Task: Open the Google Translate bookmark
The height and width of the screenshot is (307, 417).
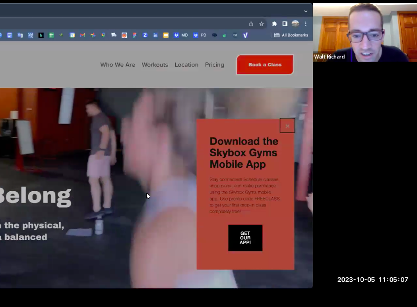Action: point(20,35)
